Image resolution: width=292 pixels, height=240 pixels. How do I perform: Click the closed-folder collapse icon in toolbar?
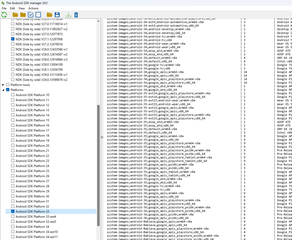pos(23,15)
